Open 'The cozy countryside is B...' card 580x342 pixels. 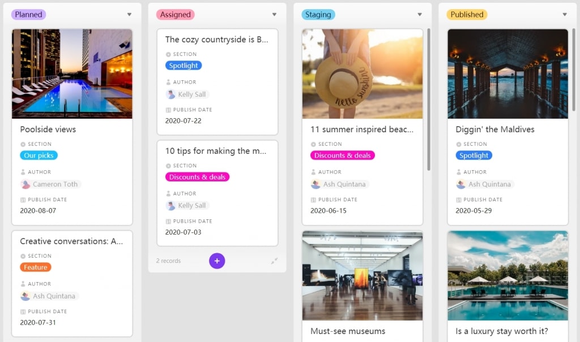(x=217, y=40)
